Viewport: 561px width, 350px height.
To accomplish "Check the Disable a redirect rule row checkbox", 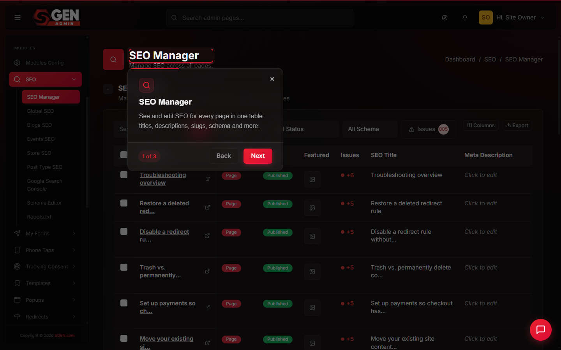I will [124, 231].
